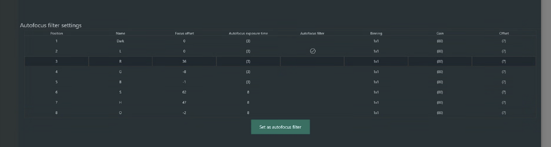Click the autofocus checkmark icon for filter L

pos(313,51)
